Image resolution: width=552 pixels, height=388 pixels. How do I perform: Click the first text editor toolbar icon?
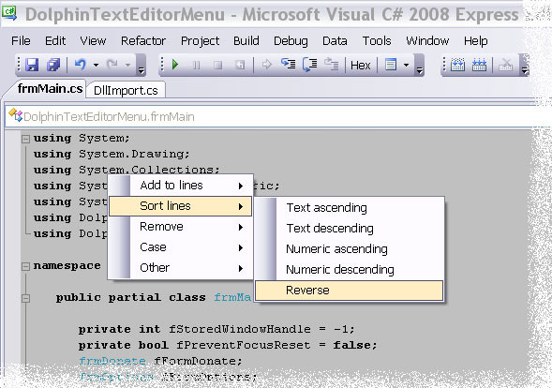457,66
